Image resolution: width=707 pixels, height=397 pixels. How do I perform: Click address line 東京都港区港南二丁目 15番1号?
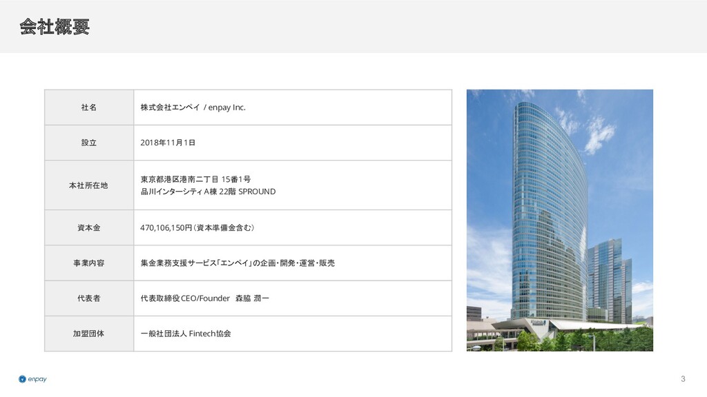[x=195, y=179]
